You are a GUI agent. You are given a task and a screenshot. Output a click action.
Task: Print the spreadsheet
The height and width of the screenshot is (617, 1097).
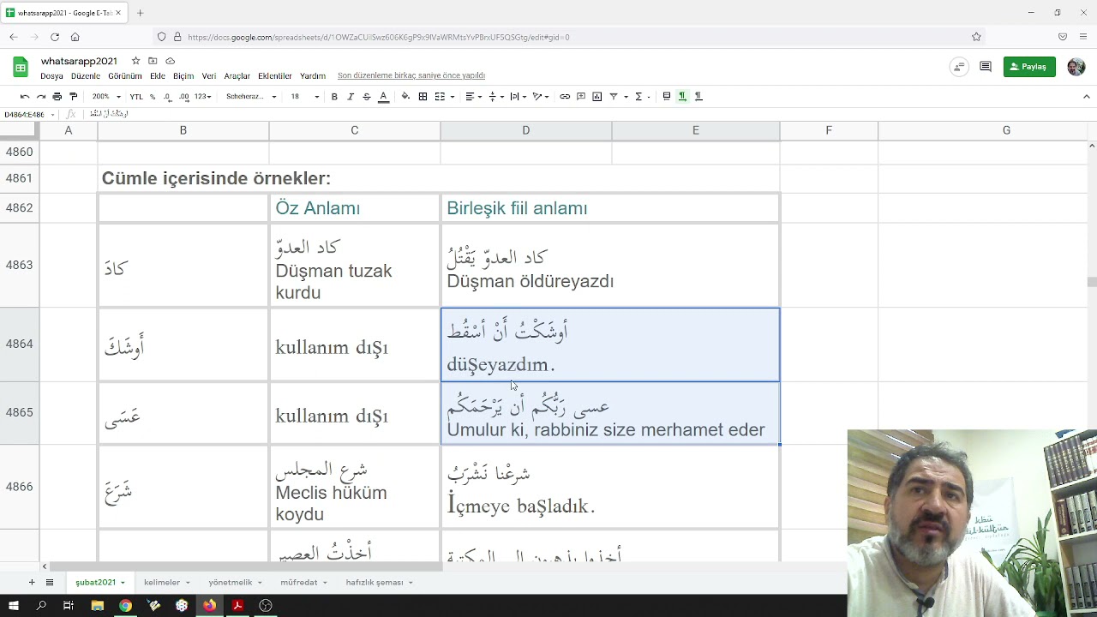click(57, 97)
